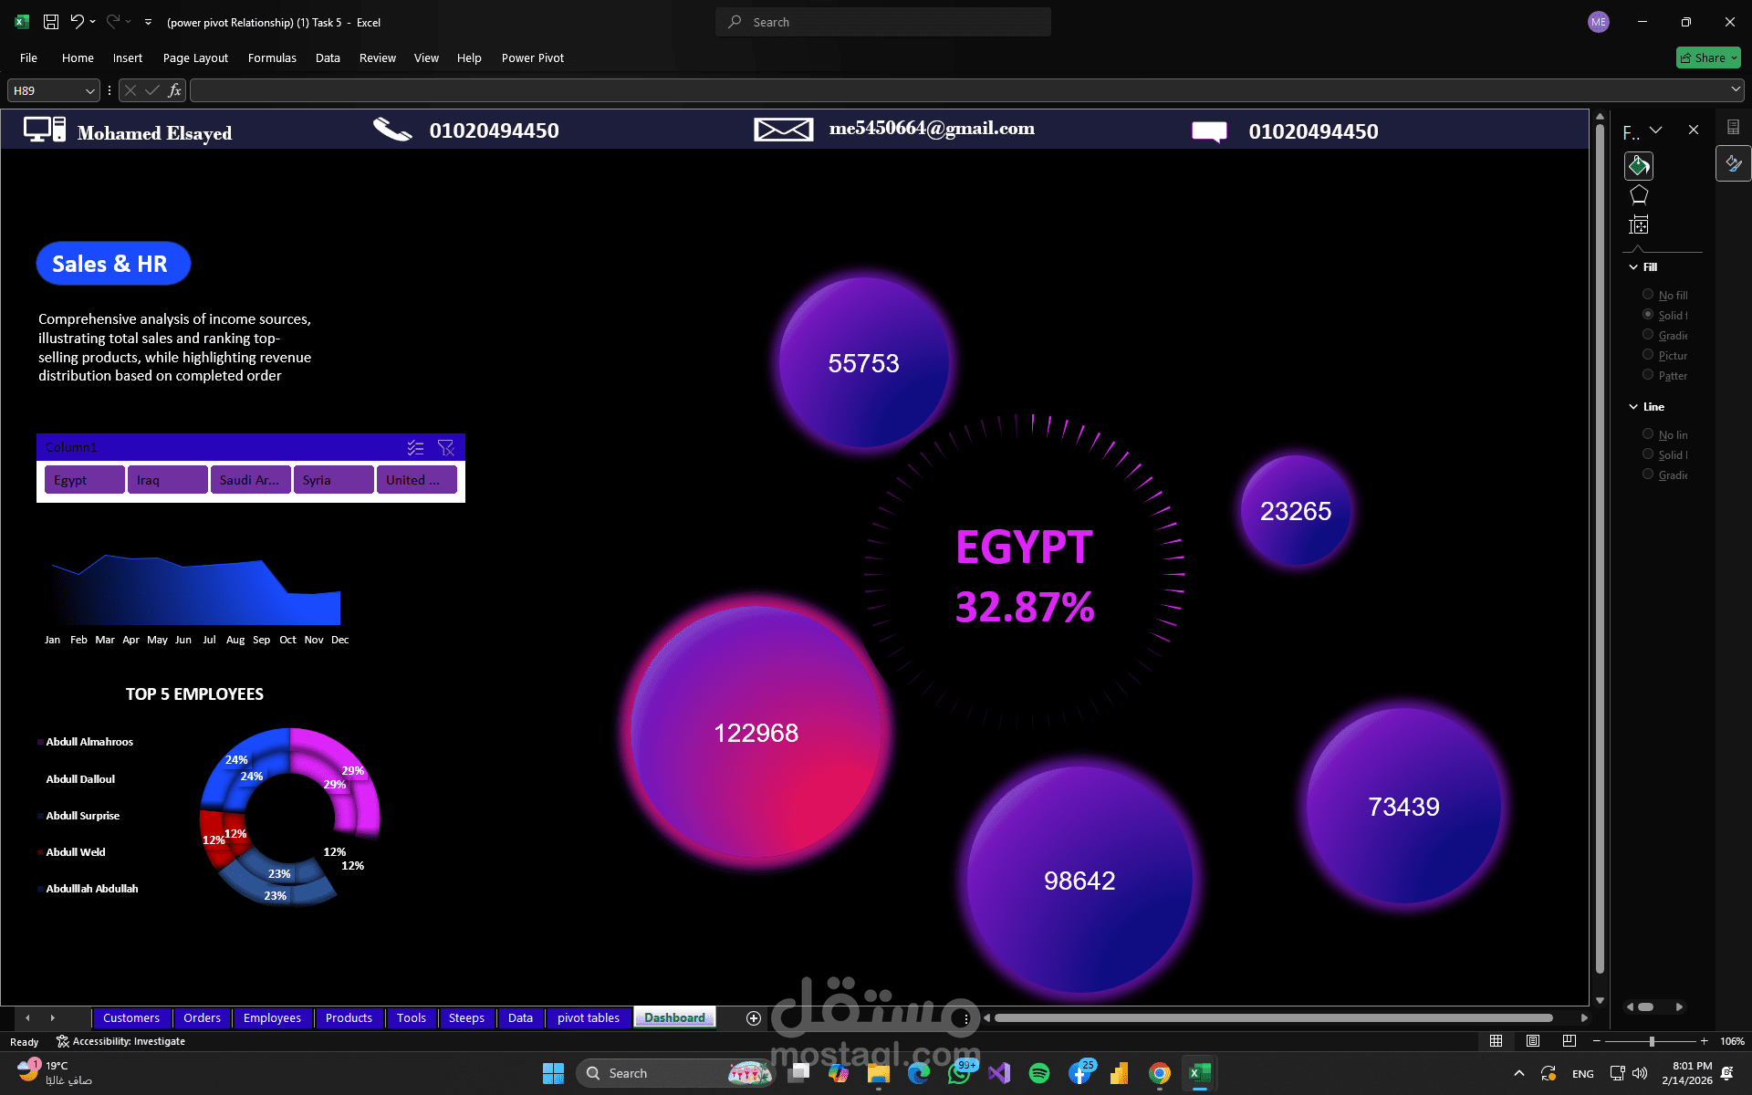Select the No fill radio button

(x=1648, y=294)
